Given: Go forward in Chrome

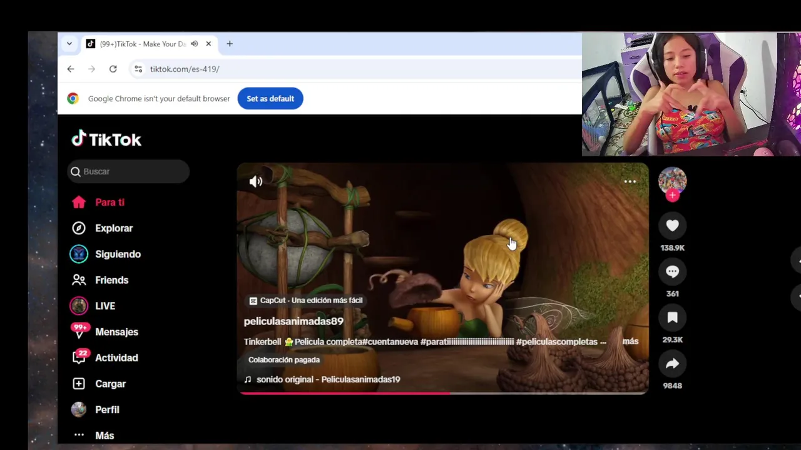Looking at the screenshot, I should 91,69.
